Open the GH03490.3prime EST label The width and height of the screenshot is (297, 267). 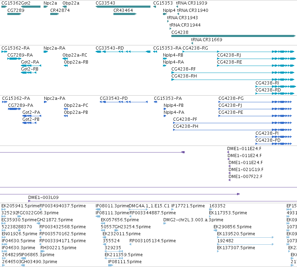(x=39, y=262)
